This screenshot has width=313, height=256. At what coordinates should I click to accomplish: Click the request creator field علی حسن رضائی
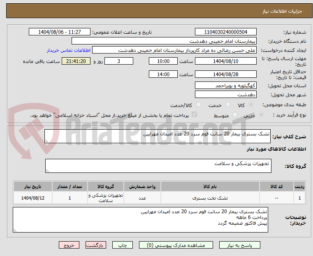[174, 50]
